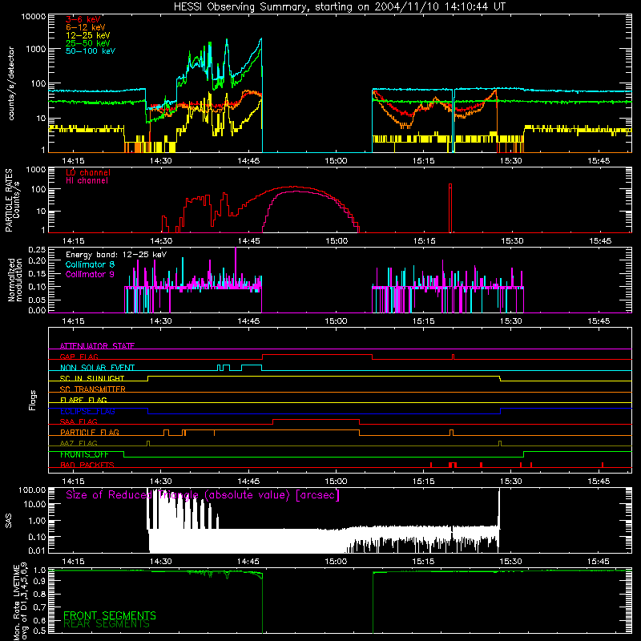Click the 100.00 SAS tick value
This screenshot has height=641, width=641.
[32, 490]
